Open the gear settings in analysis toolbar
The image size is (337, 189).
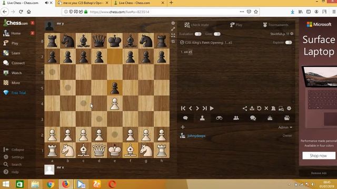click(x=289, y=109)
